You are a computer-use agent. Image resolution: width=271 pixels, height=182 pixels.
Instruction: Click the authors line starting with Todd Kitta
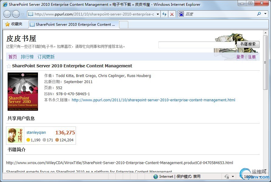point(98,76)
